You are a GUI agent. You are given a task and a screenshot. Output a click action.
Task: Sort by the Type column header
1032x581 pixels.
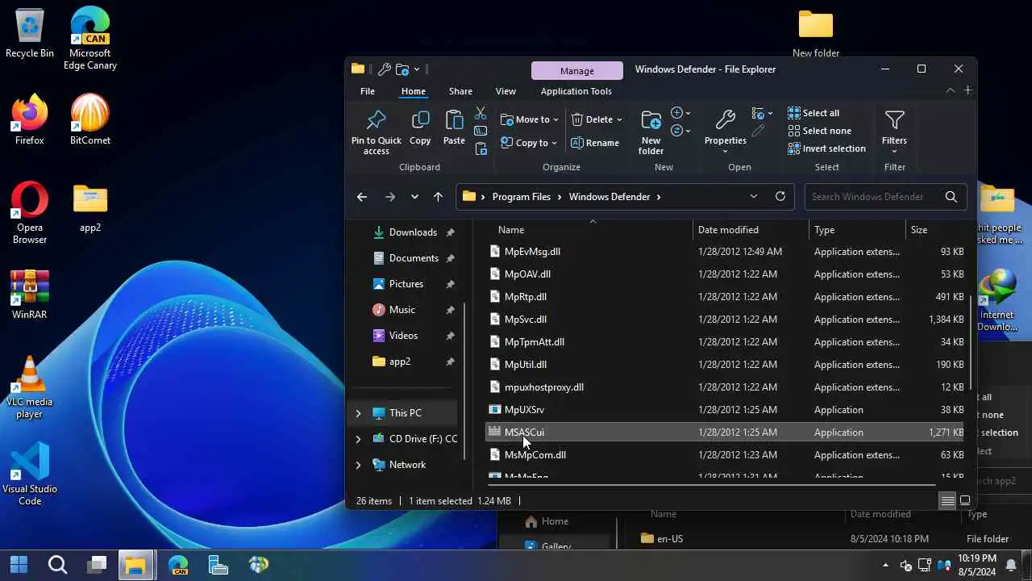857,230
